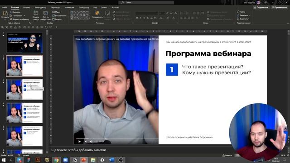
Task: Open Microsoft Word from the taskbar
Action: [111, 160]
